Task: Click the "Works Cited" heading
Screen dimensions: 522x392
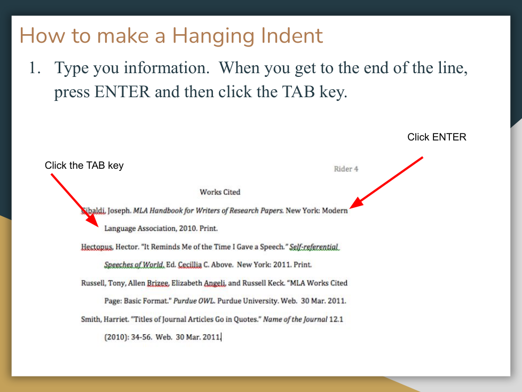Action: [220, 192]
